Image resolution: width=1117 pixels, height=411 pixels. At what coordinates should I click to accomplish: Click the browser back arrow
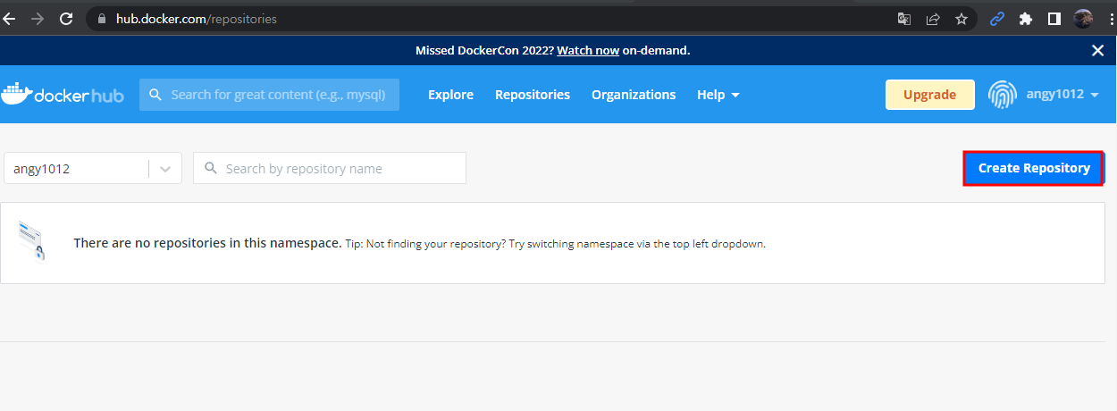point(8,18)
